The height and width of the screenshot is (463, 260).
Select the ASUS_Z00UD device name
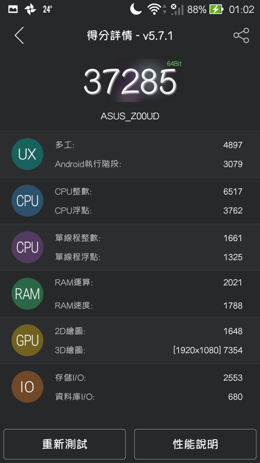point(130,116)
